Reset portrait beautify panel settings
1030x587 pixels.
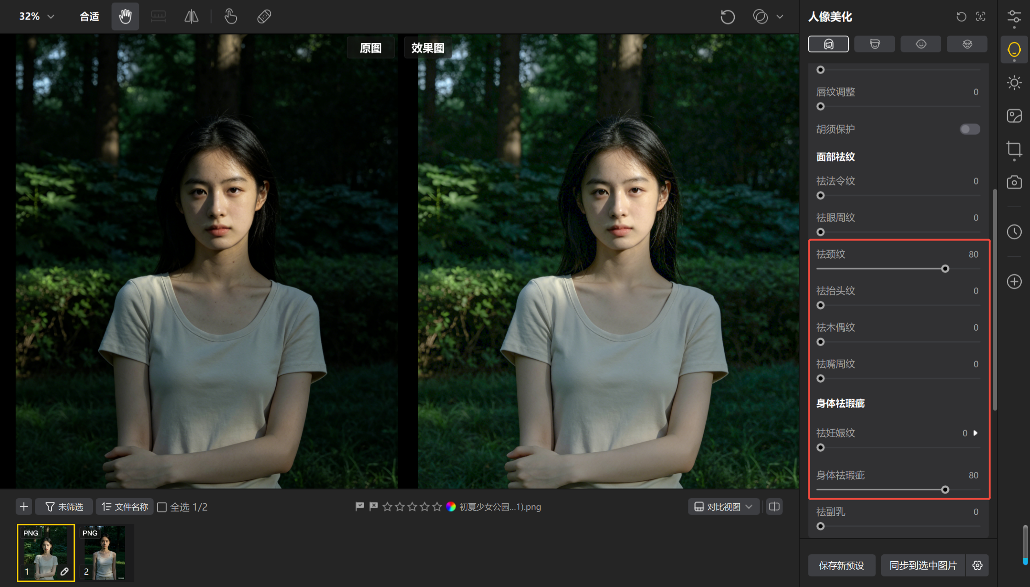[961, 17]
